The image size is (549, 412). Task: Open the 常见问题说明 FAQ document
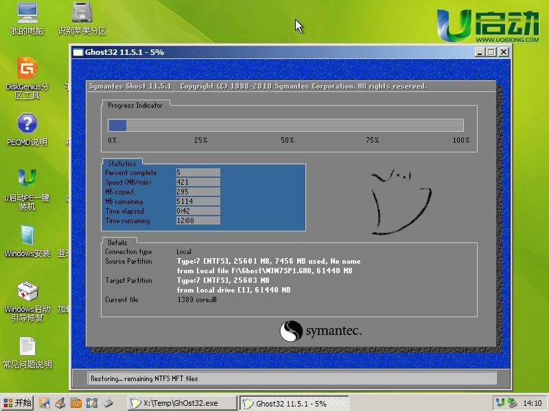tap(26, 350)
